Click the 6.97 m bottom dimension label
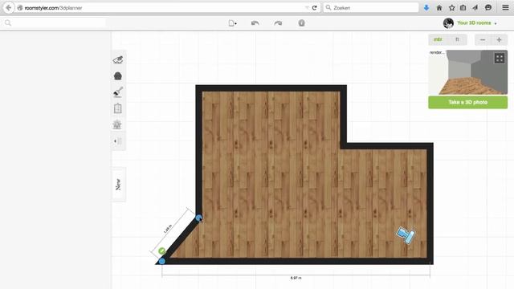The height and width of the screenshot is (289, 514). [296, 278]
